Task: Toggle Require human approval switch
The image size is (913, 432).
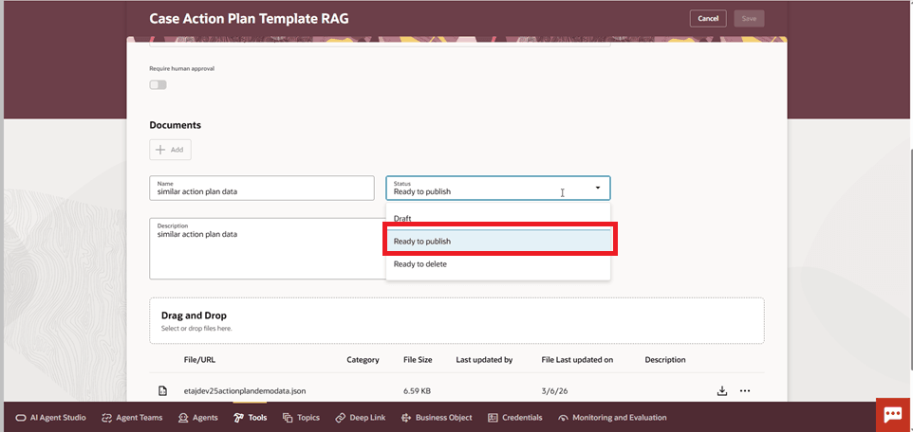Action: coord(158,85)
